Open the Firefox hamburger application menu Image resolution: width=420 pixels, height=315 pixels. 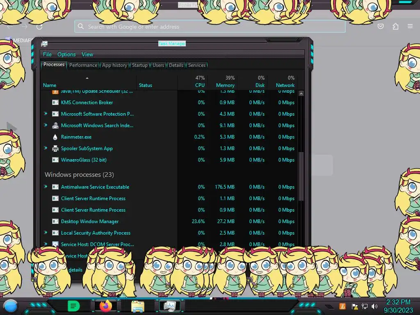tap(410, 26)
